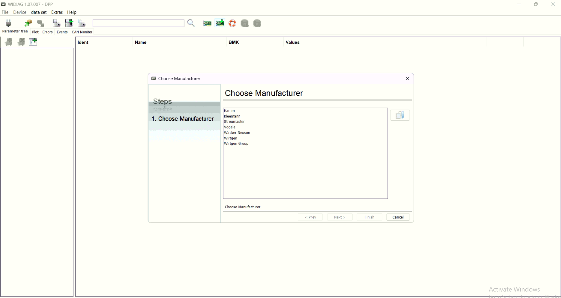Focus the toolbar search input field
Image resolution: width=561 pixels, height=298 pixels.
[x=138, y=23]
